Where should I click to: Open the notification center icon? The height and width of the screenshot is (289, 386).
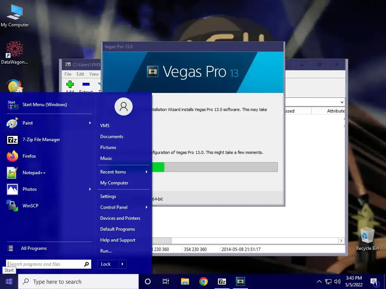374,282
